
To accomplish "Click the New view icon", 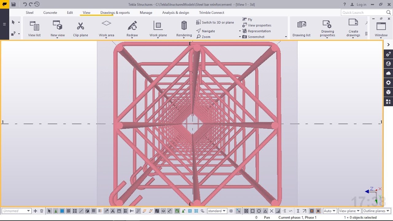I will [57, 25].
